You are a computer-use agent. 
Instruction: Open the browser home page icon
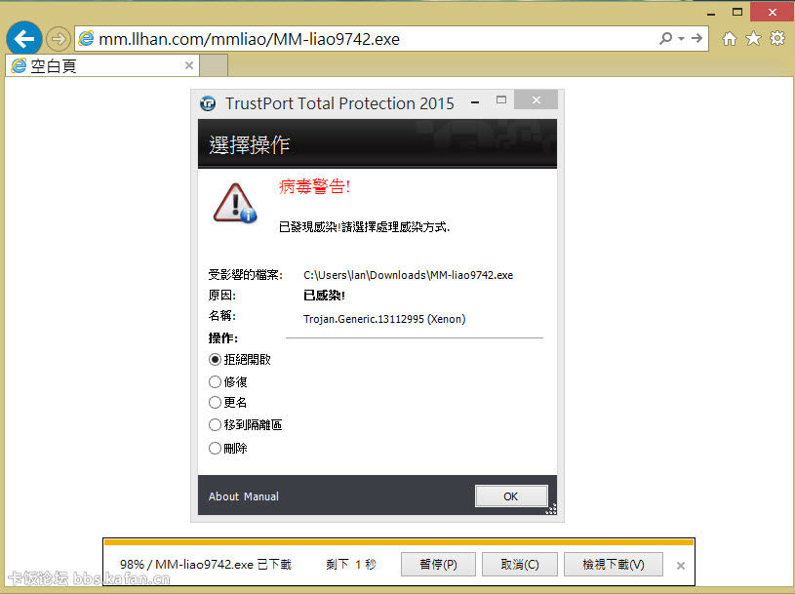click(730, 39)
